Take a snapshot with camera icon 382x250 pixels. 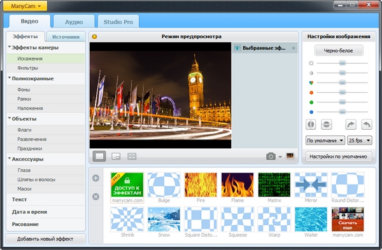(x=271, y=156)
